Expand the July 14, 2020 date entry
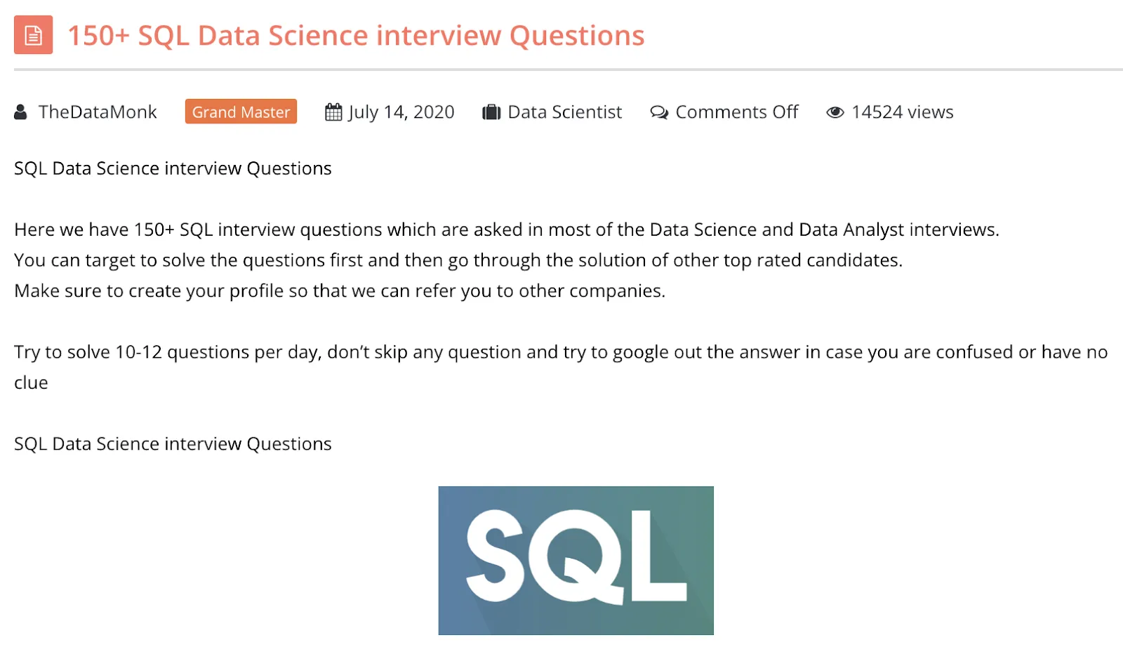The height and width of the screenshot is (647, 1123). coord(401,112)
